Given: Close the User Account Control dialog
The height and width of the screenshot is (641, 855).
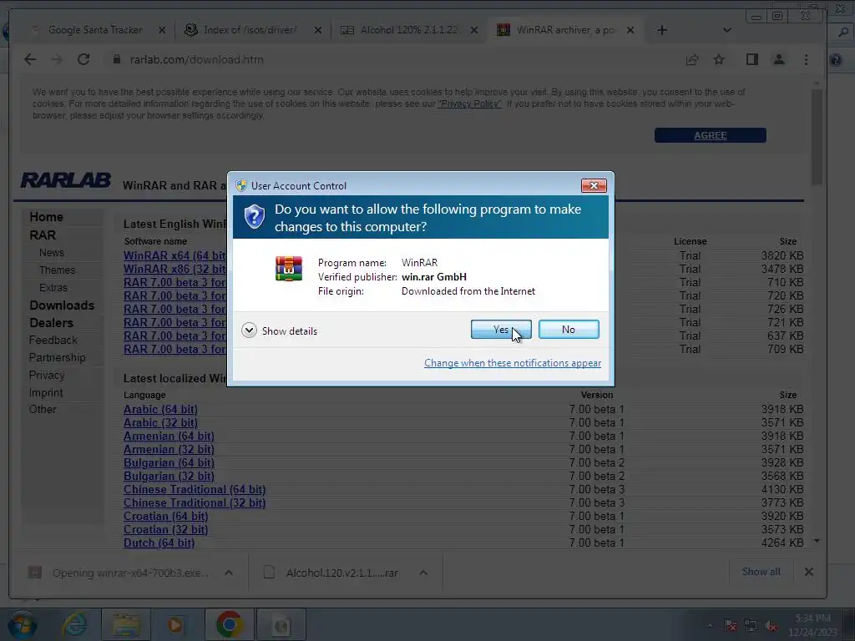Looking at the screenshot, I should [594, 186].
